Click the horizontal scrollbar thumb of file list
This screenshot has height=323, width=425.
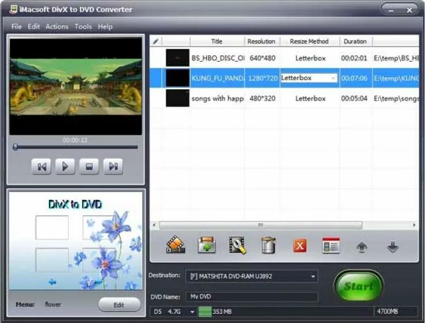pos(261,225)
